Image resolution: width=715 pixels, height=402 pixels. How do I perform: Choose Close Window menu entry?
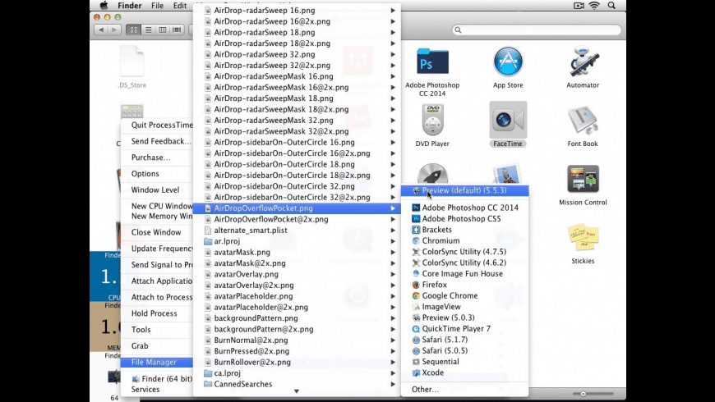click(x=157, y=232)
